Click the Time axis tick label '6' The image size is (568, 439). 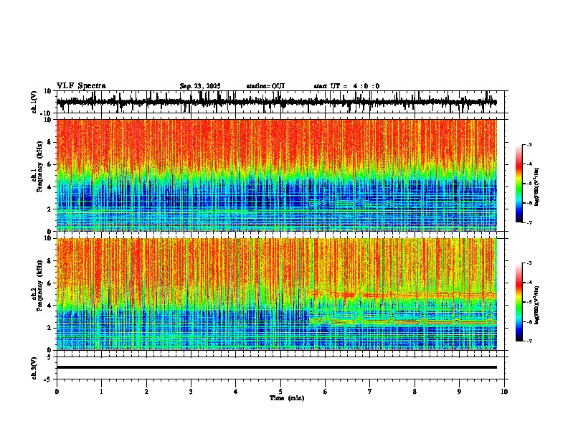[x=326, y=392]
